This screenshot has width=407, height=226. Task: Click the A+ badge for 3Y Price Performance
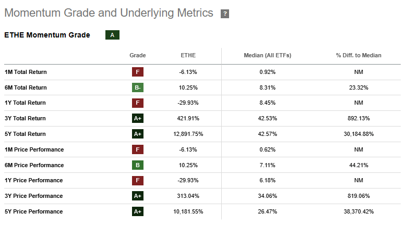point(138,196)
